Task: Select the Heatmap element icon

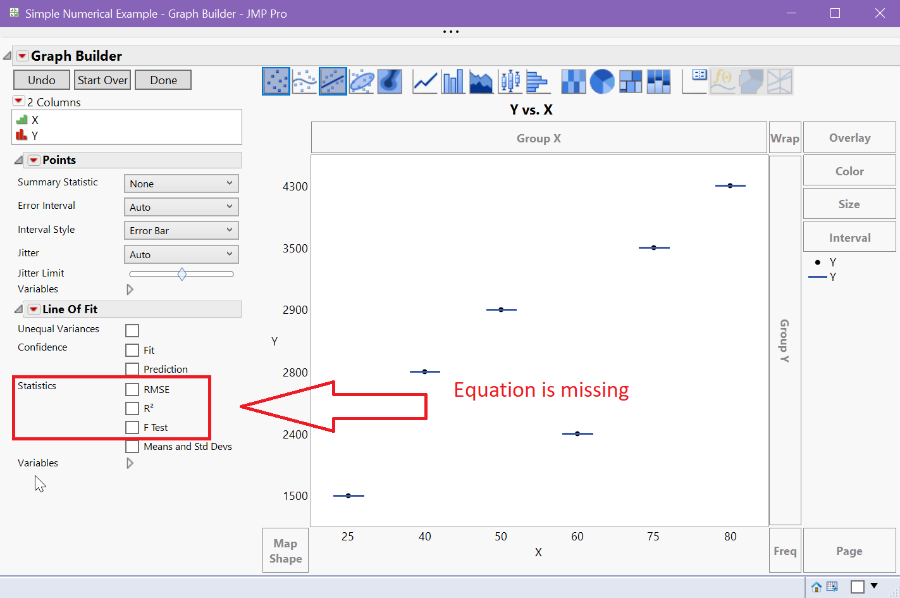Action: [574, 82]
